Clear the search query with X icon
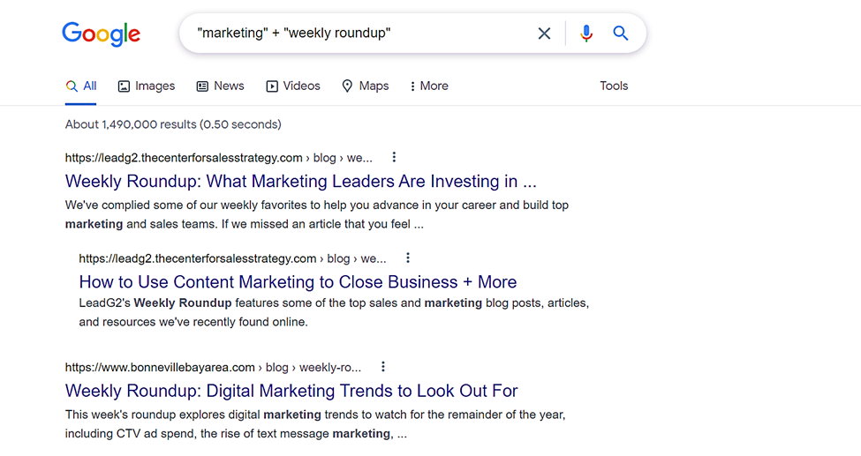The width and height of the screenshot is (861, 456). [x=544, y=34]
